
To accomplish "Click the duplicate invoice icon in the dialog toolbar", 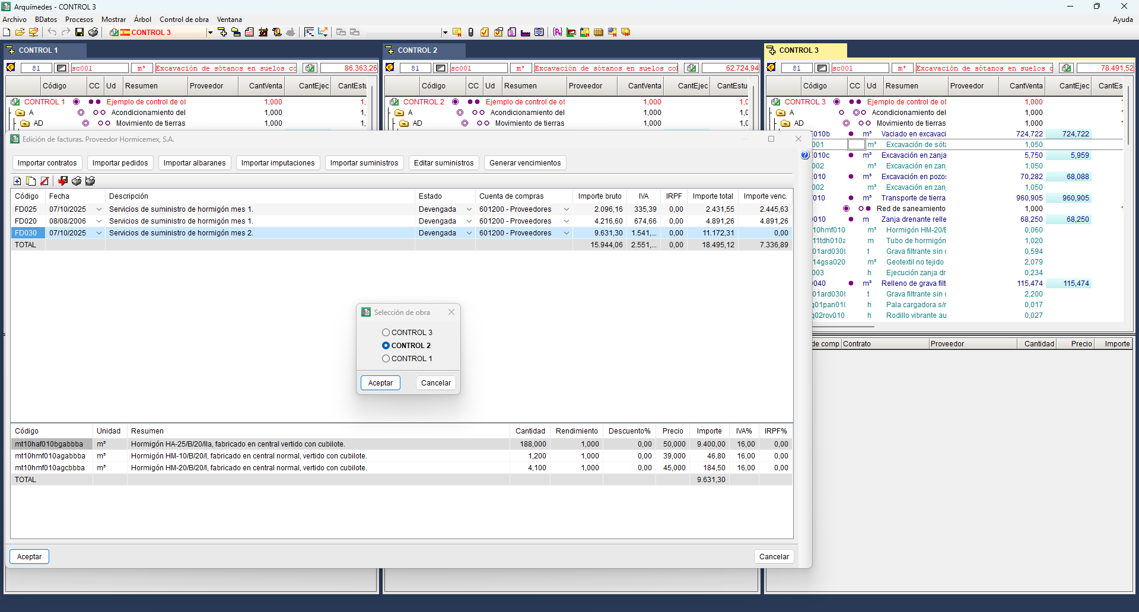I will pos(31,181).
